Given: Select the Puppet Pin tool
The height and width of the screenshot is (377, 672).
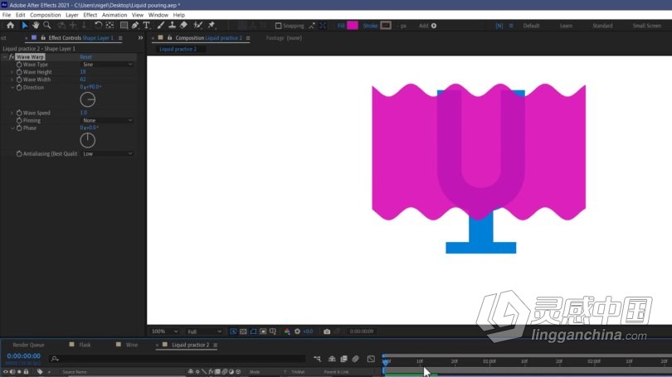Looking at the screenshot, I should tap(212, 25).
